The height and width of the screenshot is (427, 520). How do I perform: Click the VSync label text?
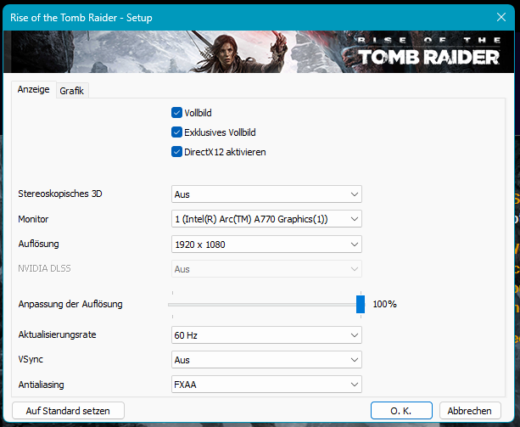pos(31,359)
